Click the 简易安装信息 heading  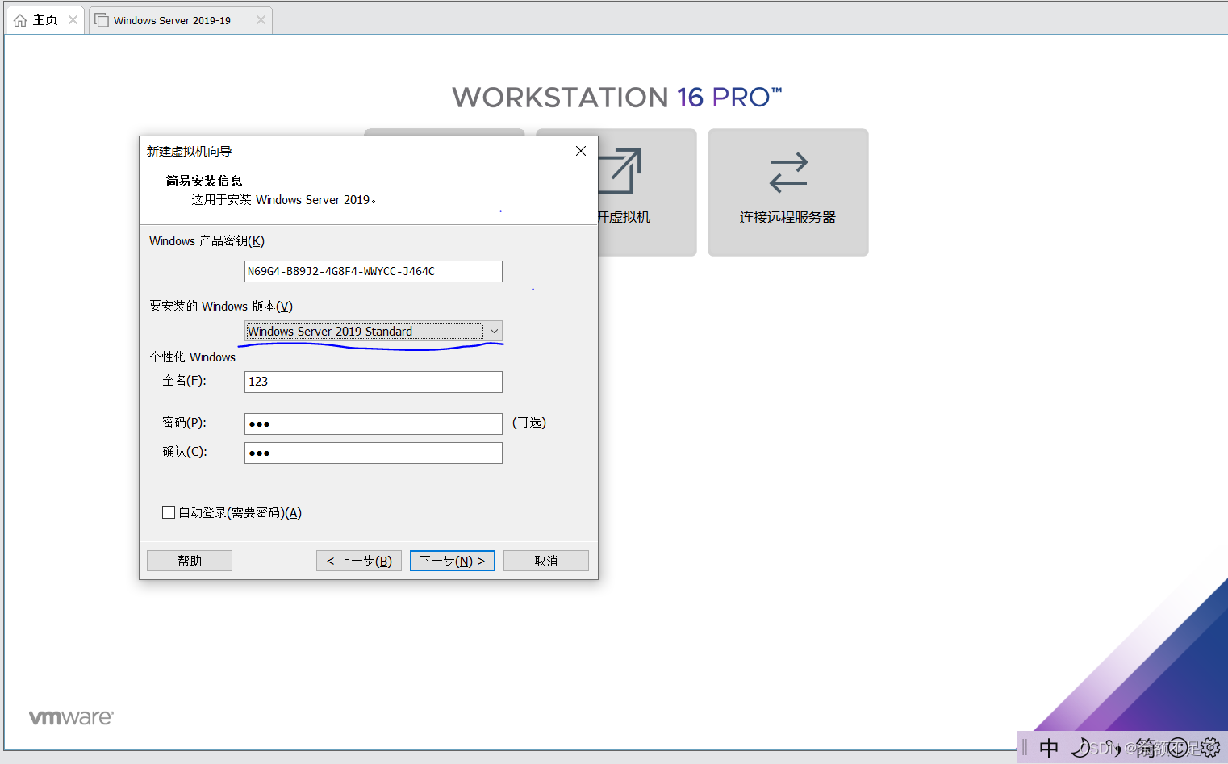pyautogui.click(x=204, y=181)
